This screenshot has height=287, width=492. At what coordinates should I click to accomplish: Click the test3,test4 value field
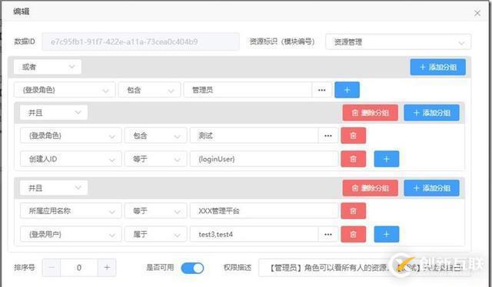pos(254,234)
